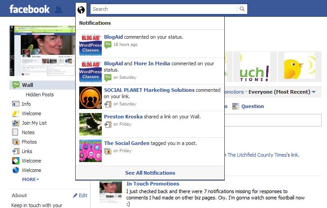The height and width of the screenshot is (208, 327).
Task: Open Everyone (Most Recent) filter dropdown
Action: coord(282,92)
